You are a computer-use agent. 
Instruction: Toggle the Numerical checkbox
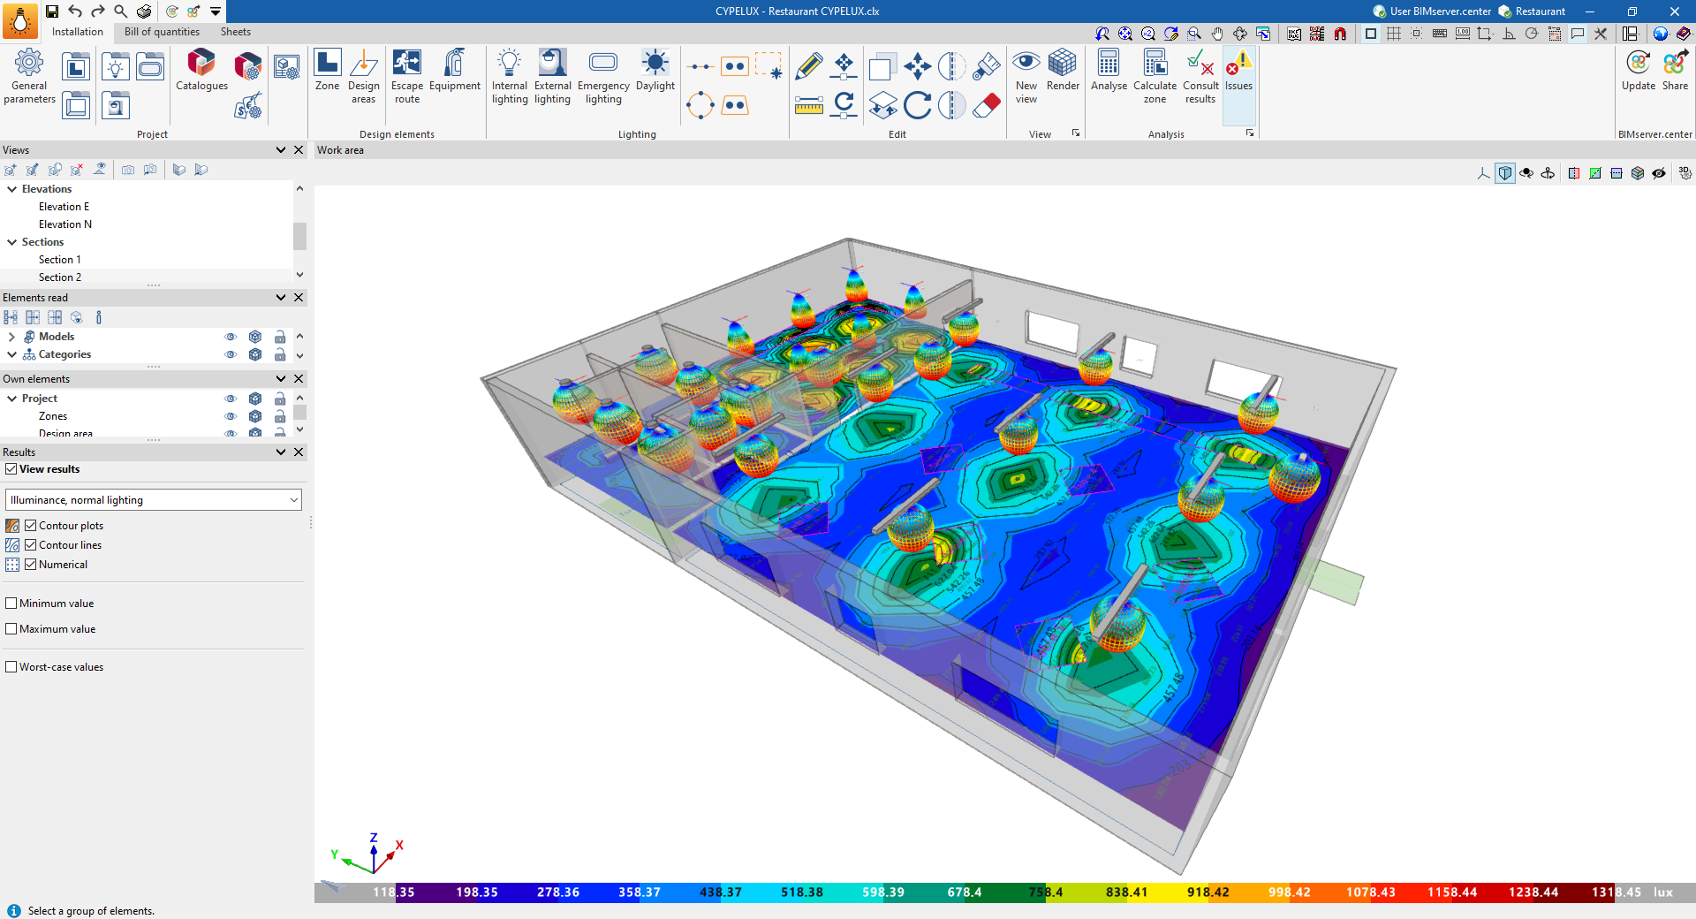pos(31,564)
